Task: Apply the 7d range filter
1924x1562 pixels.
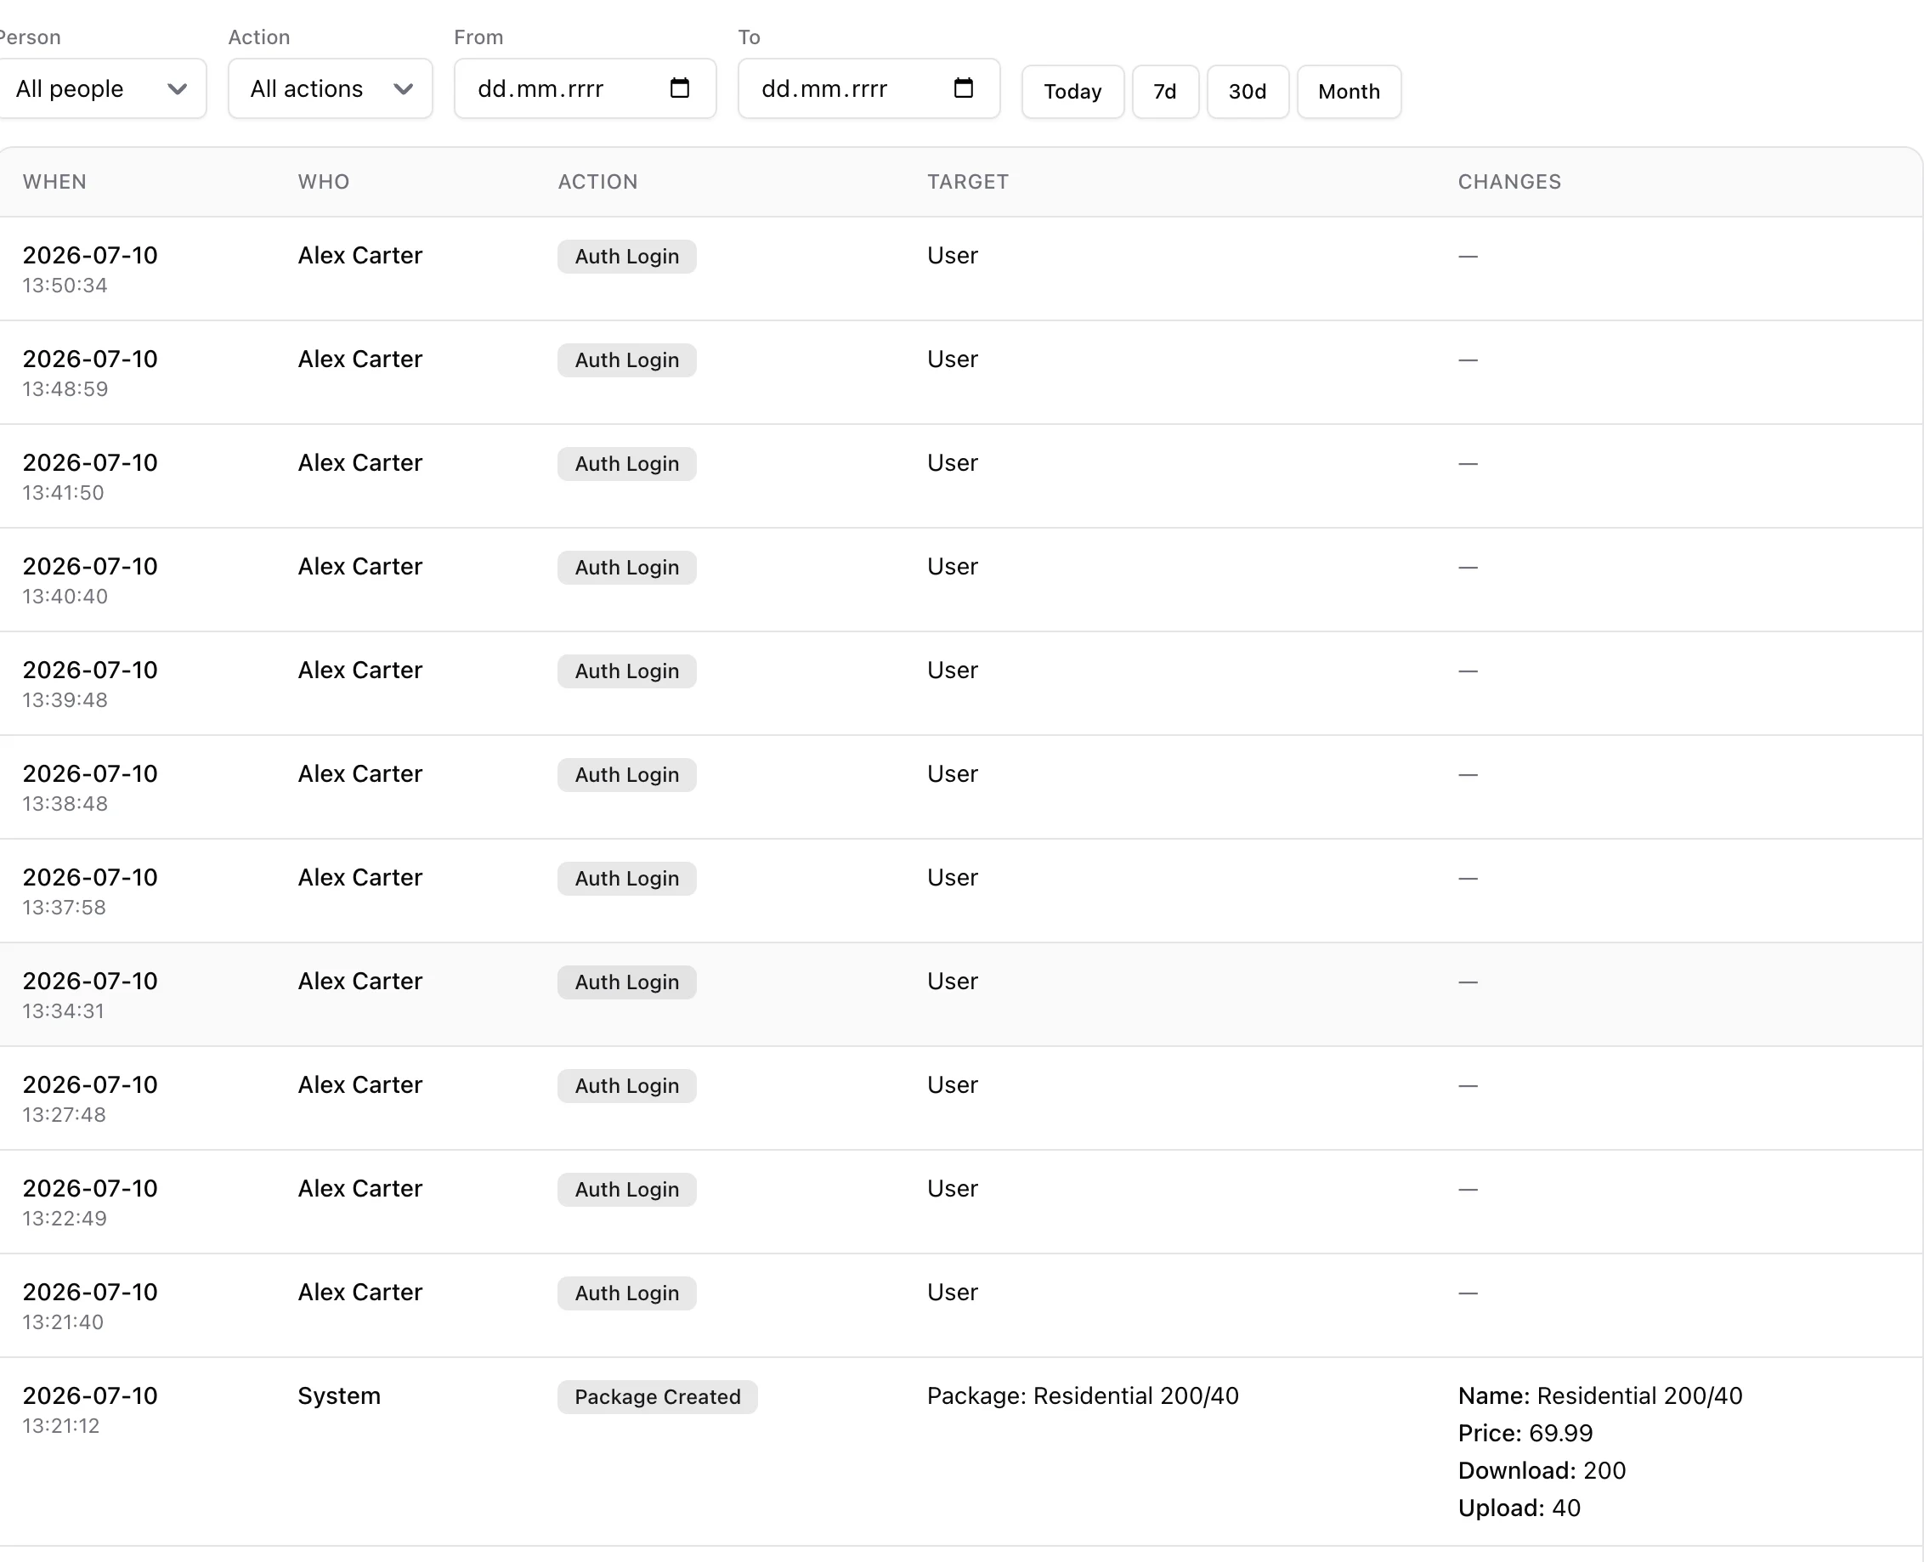Action: pos(1165,92)
